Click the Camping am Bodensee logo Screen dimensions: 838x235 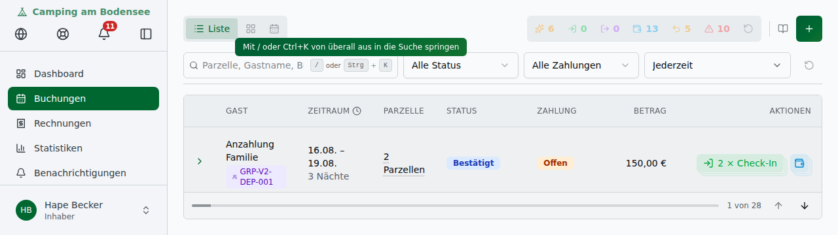tap(83, 12)
